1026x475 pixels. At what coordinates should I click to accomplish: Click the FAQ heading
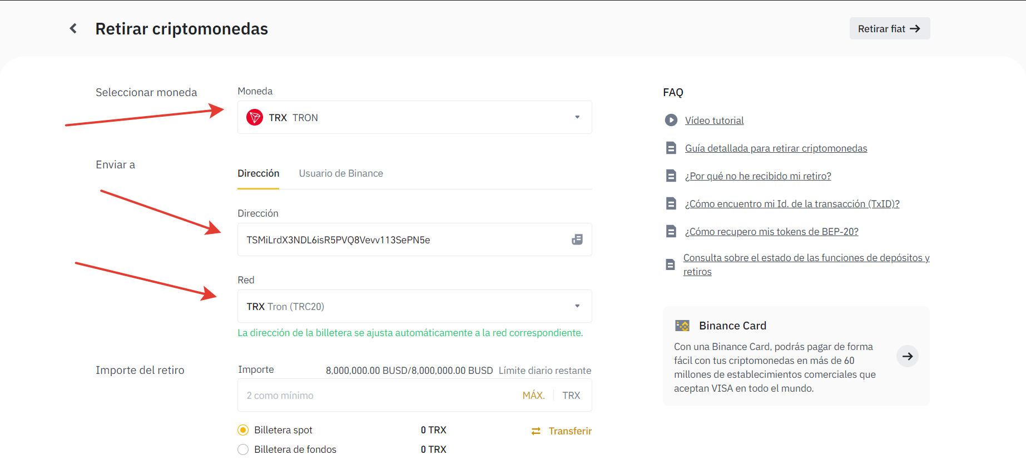[x=673, y=92]
